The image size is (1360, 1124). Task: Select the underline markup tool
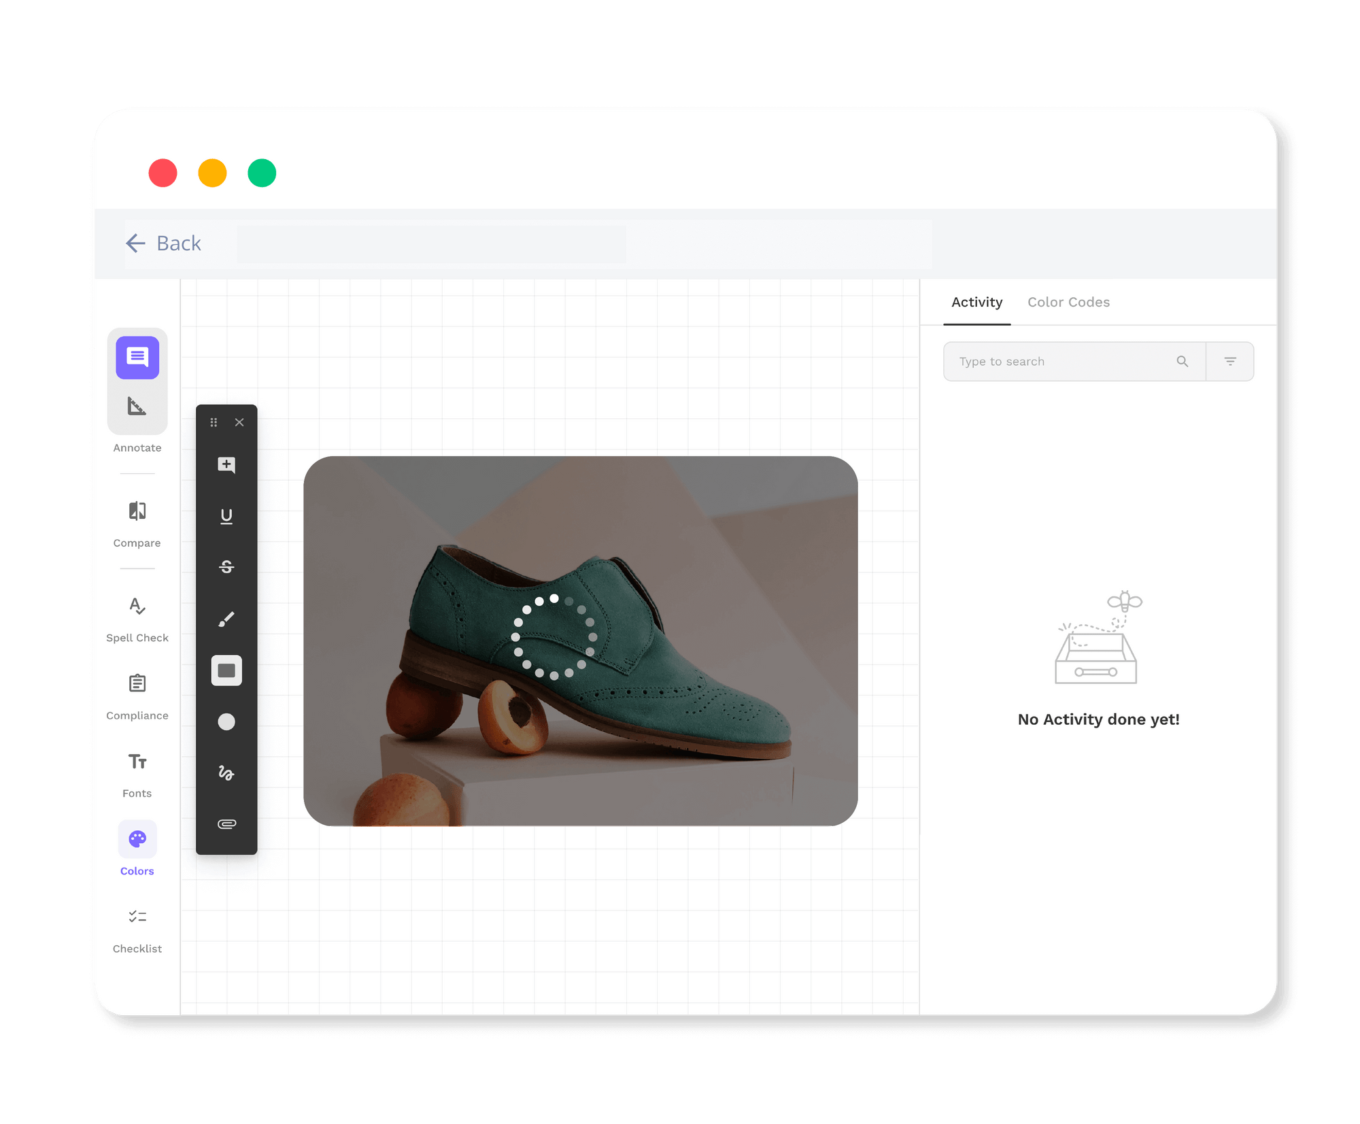226,516
